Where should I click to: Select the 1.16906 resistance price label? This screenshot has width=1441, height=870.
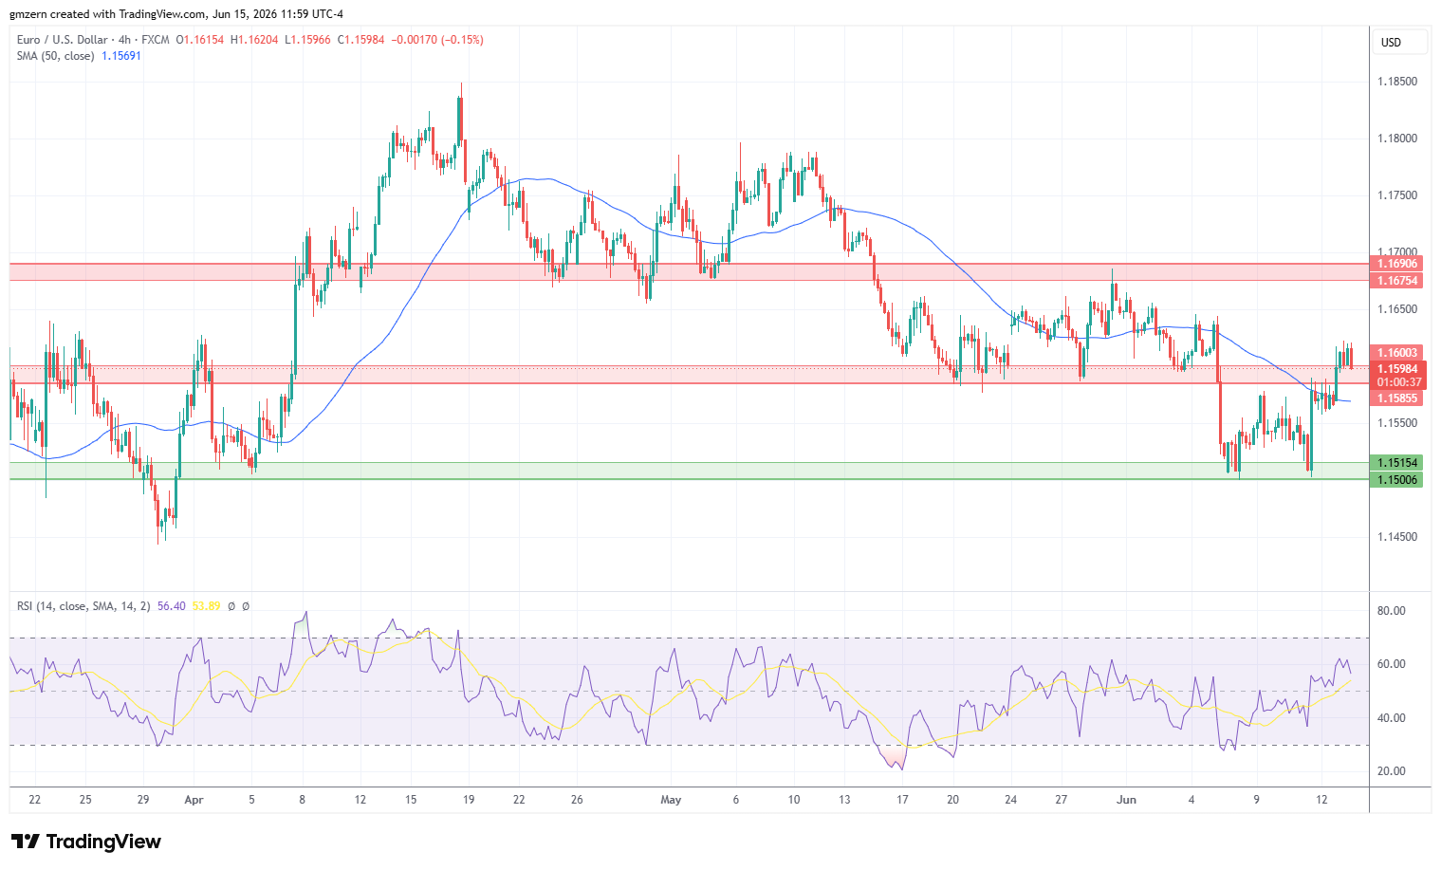1398,264
